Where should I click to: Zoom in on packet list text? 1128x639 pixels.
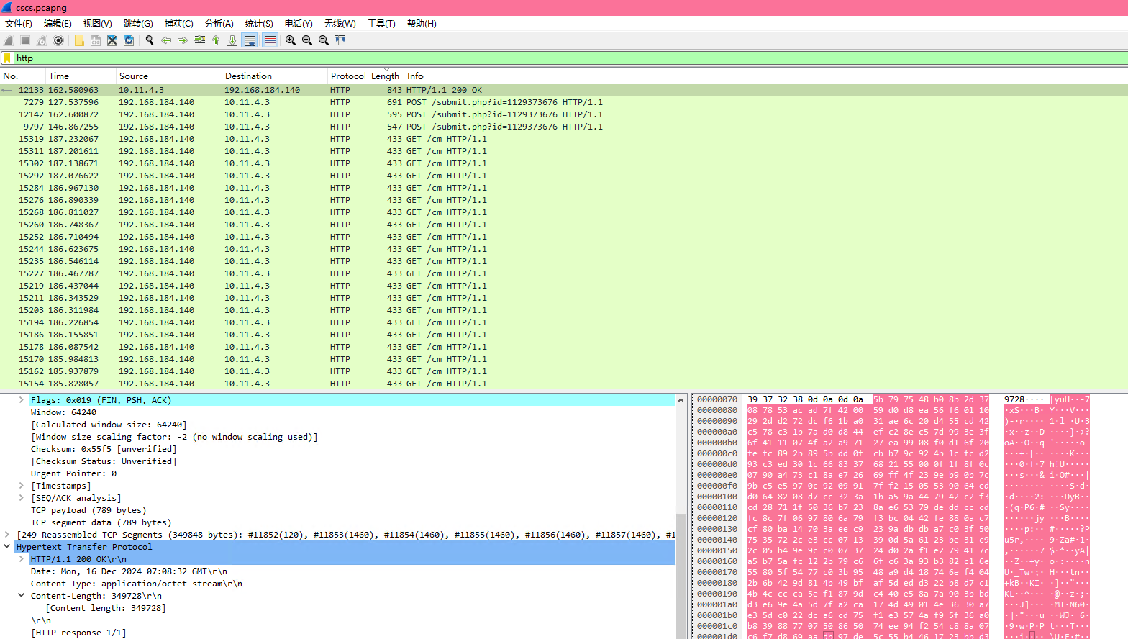pyautogui.click(x=291, y=40)
